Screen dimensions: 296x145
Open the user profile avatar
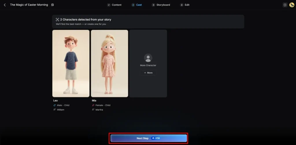pyautogui.click(x=292, y=5)
